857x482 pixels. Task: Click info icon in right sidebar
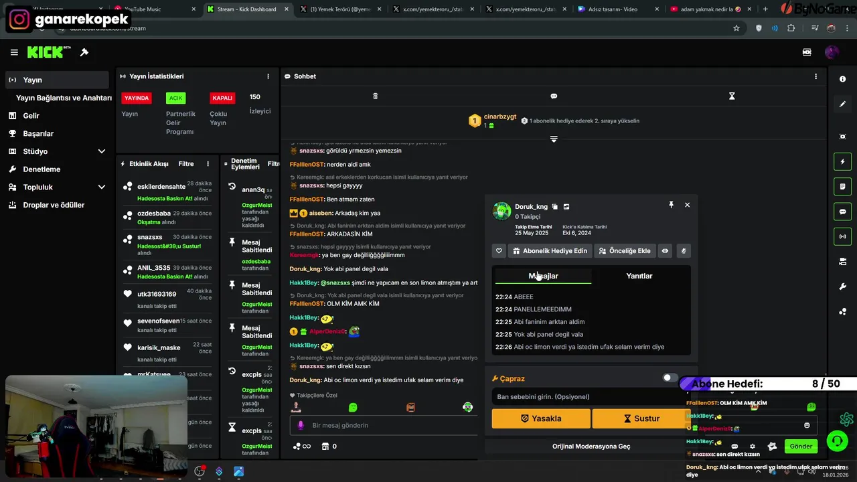click(842, 79)
